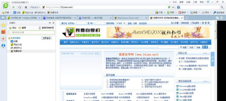
Task: Open the 登陆保留 duration dropdown
Action: coord(120,23)
